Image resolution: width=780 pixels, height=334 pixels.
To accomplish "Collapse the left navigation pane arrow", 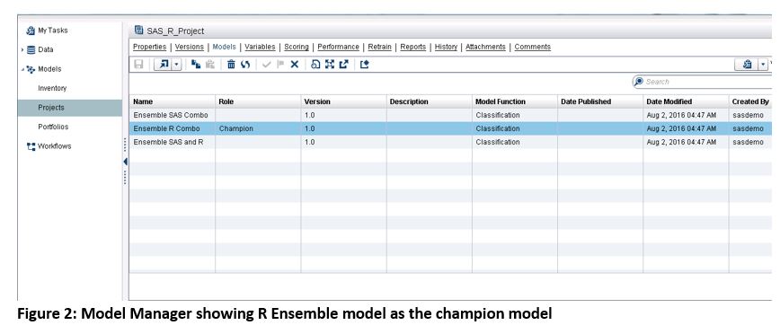I will pos(125,162).
